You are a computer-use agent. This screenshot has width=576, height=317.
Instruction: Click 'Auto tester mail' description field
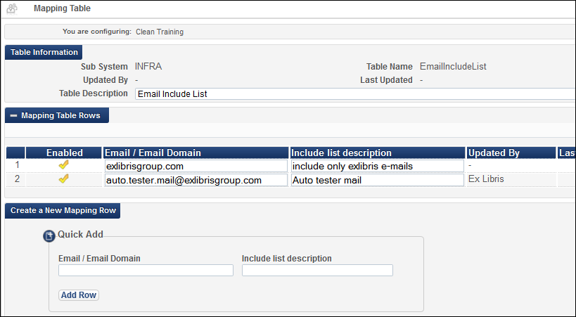[x=377, y=180]
